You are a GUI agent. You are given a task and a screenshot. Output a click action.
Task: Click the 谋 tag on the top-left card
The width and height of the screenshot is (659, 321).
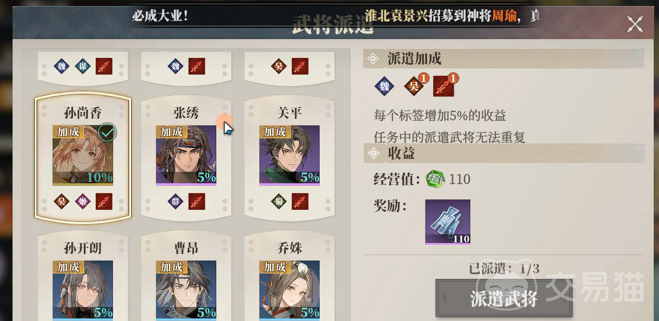[83, 67]
